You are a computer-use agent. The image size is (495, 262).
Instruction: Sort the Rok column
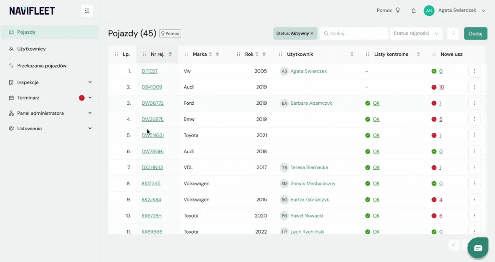click(257, 54)
